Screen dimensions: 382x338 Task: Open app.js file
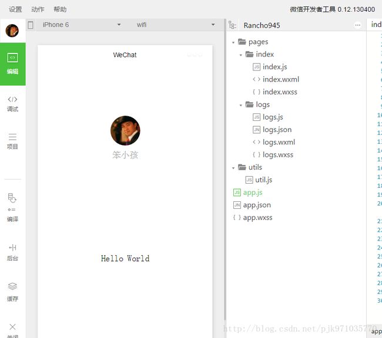pos(248,192)
